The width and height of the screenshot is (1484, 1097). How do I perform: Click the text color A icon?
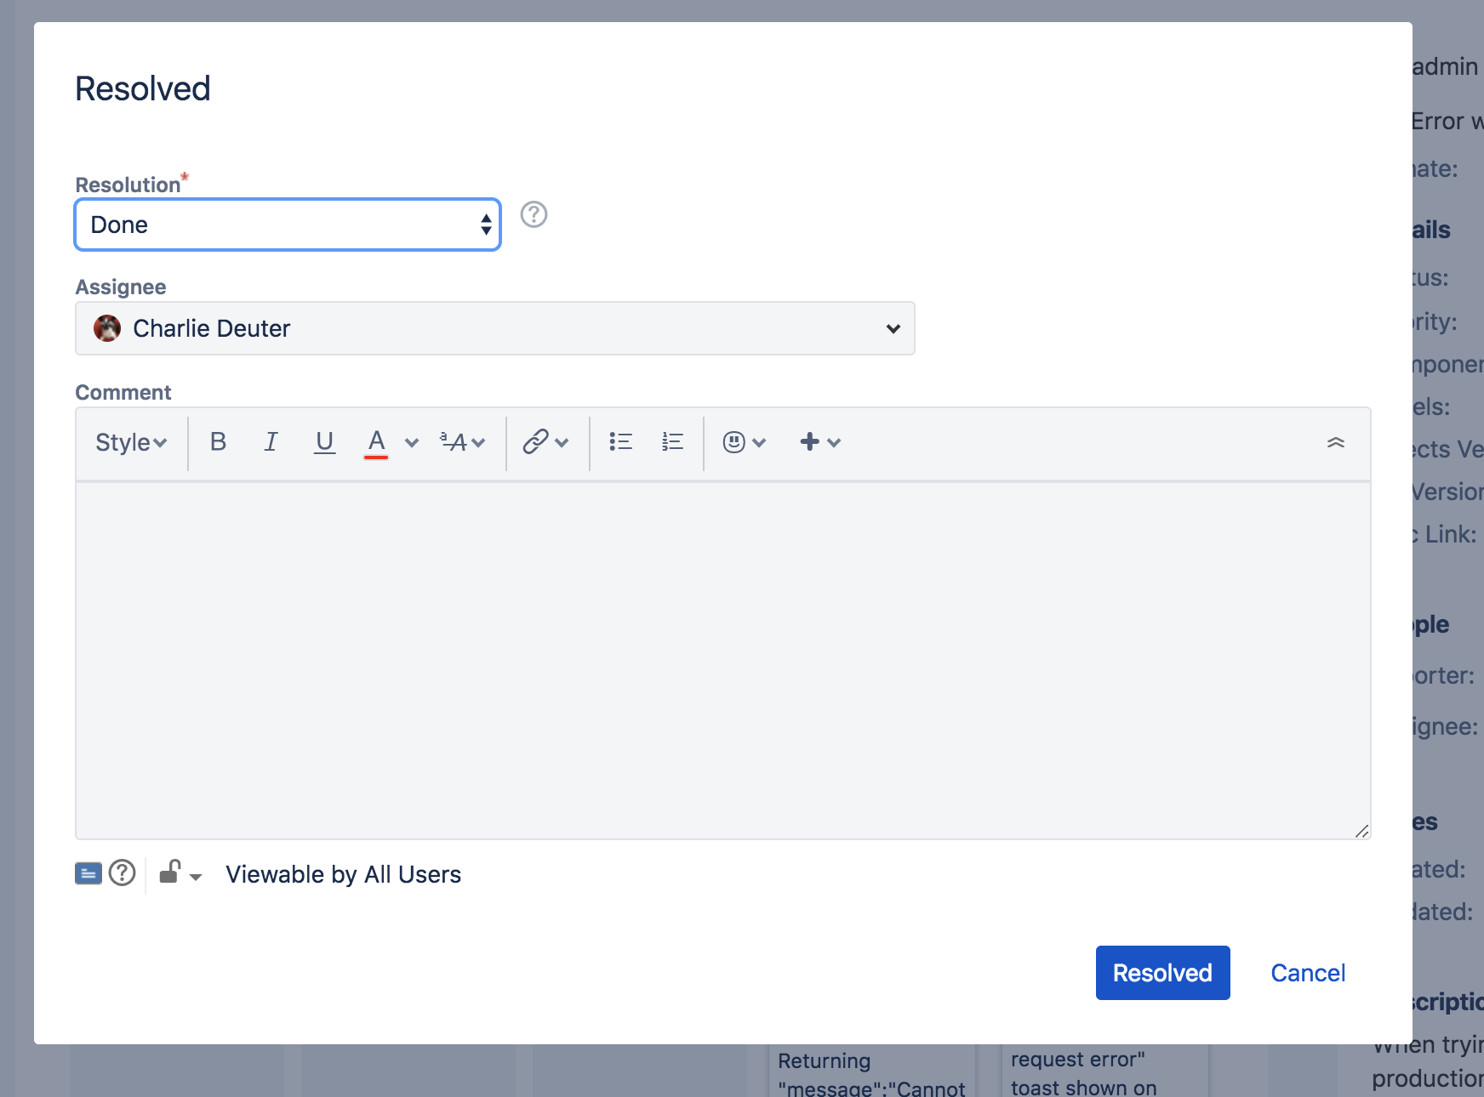(376, 442)
